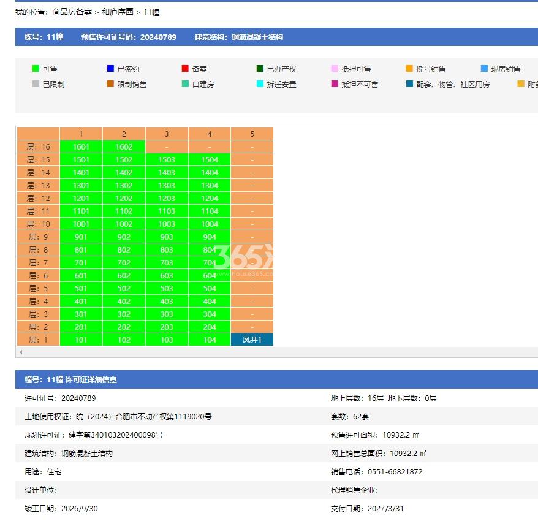Click the teal 自建房 legend swatch
Image resolution: width=538 pixels, height=521 pixels.
[185, 84]
